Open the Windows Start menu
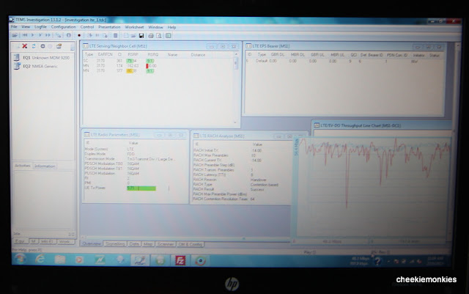 21,260
